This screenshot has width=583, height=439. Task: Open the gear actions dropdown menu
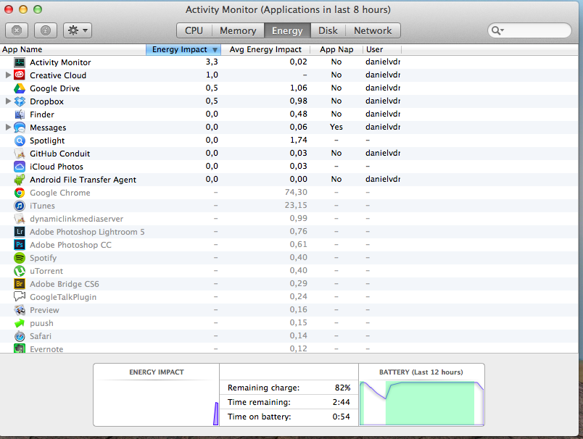[x=78, y=30]
